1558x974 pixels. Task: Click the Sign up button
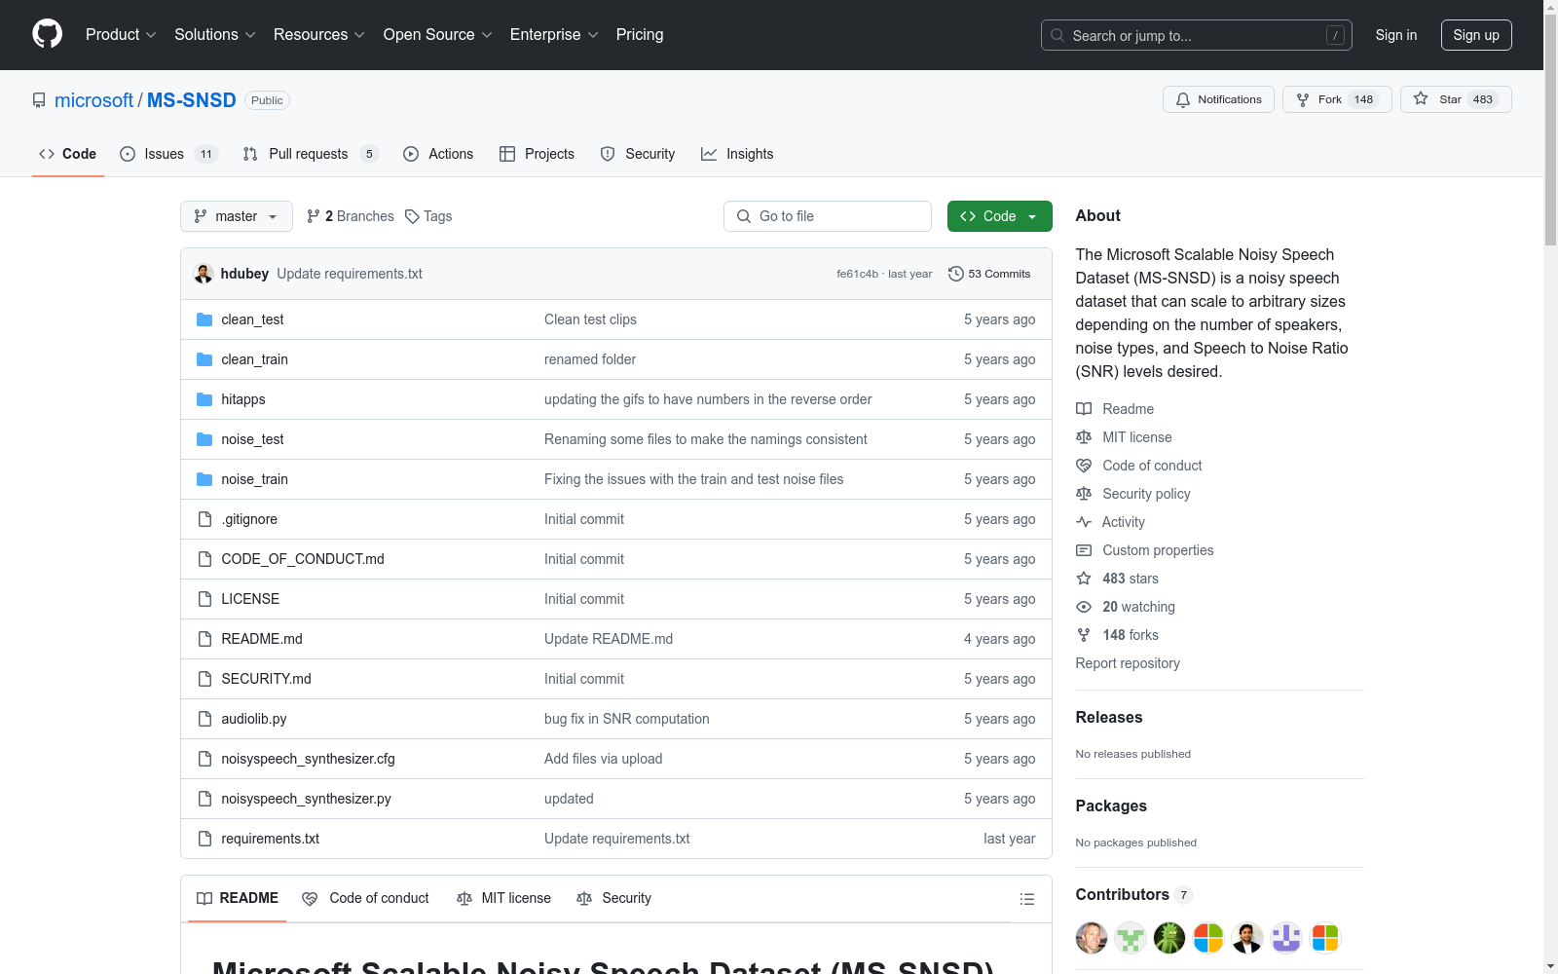point(1476,35)
